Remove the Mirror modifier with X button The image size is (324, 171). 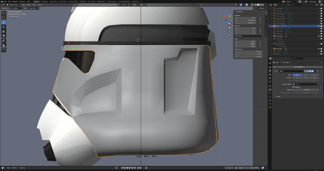pyautogui.click(x=318, y=71)
